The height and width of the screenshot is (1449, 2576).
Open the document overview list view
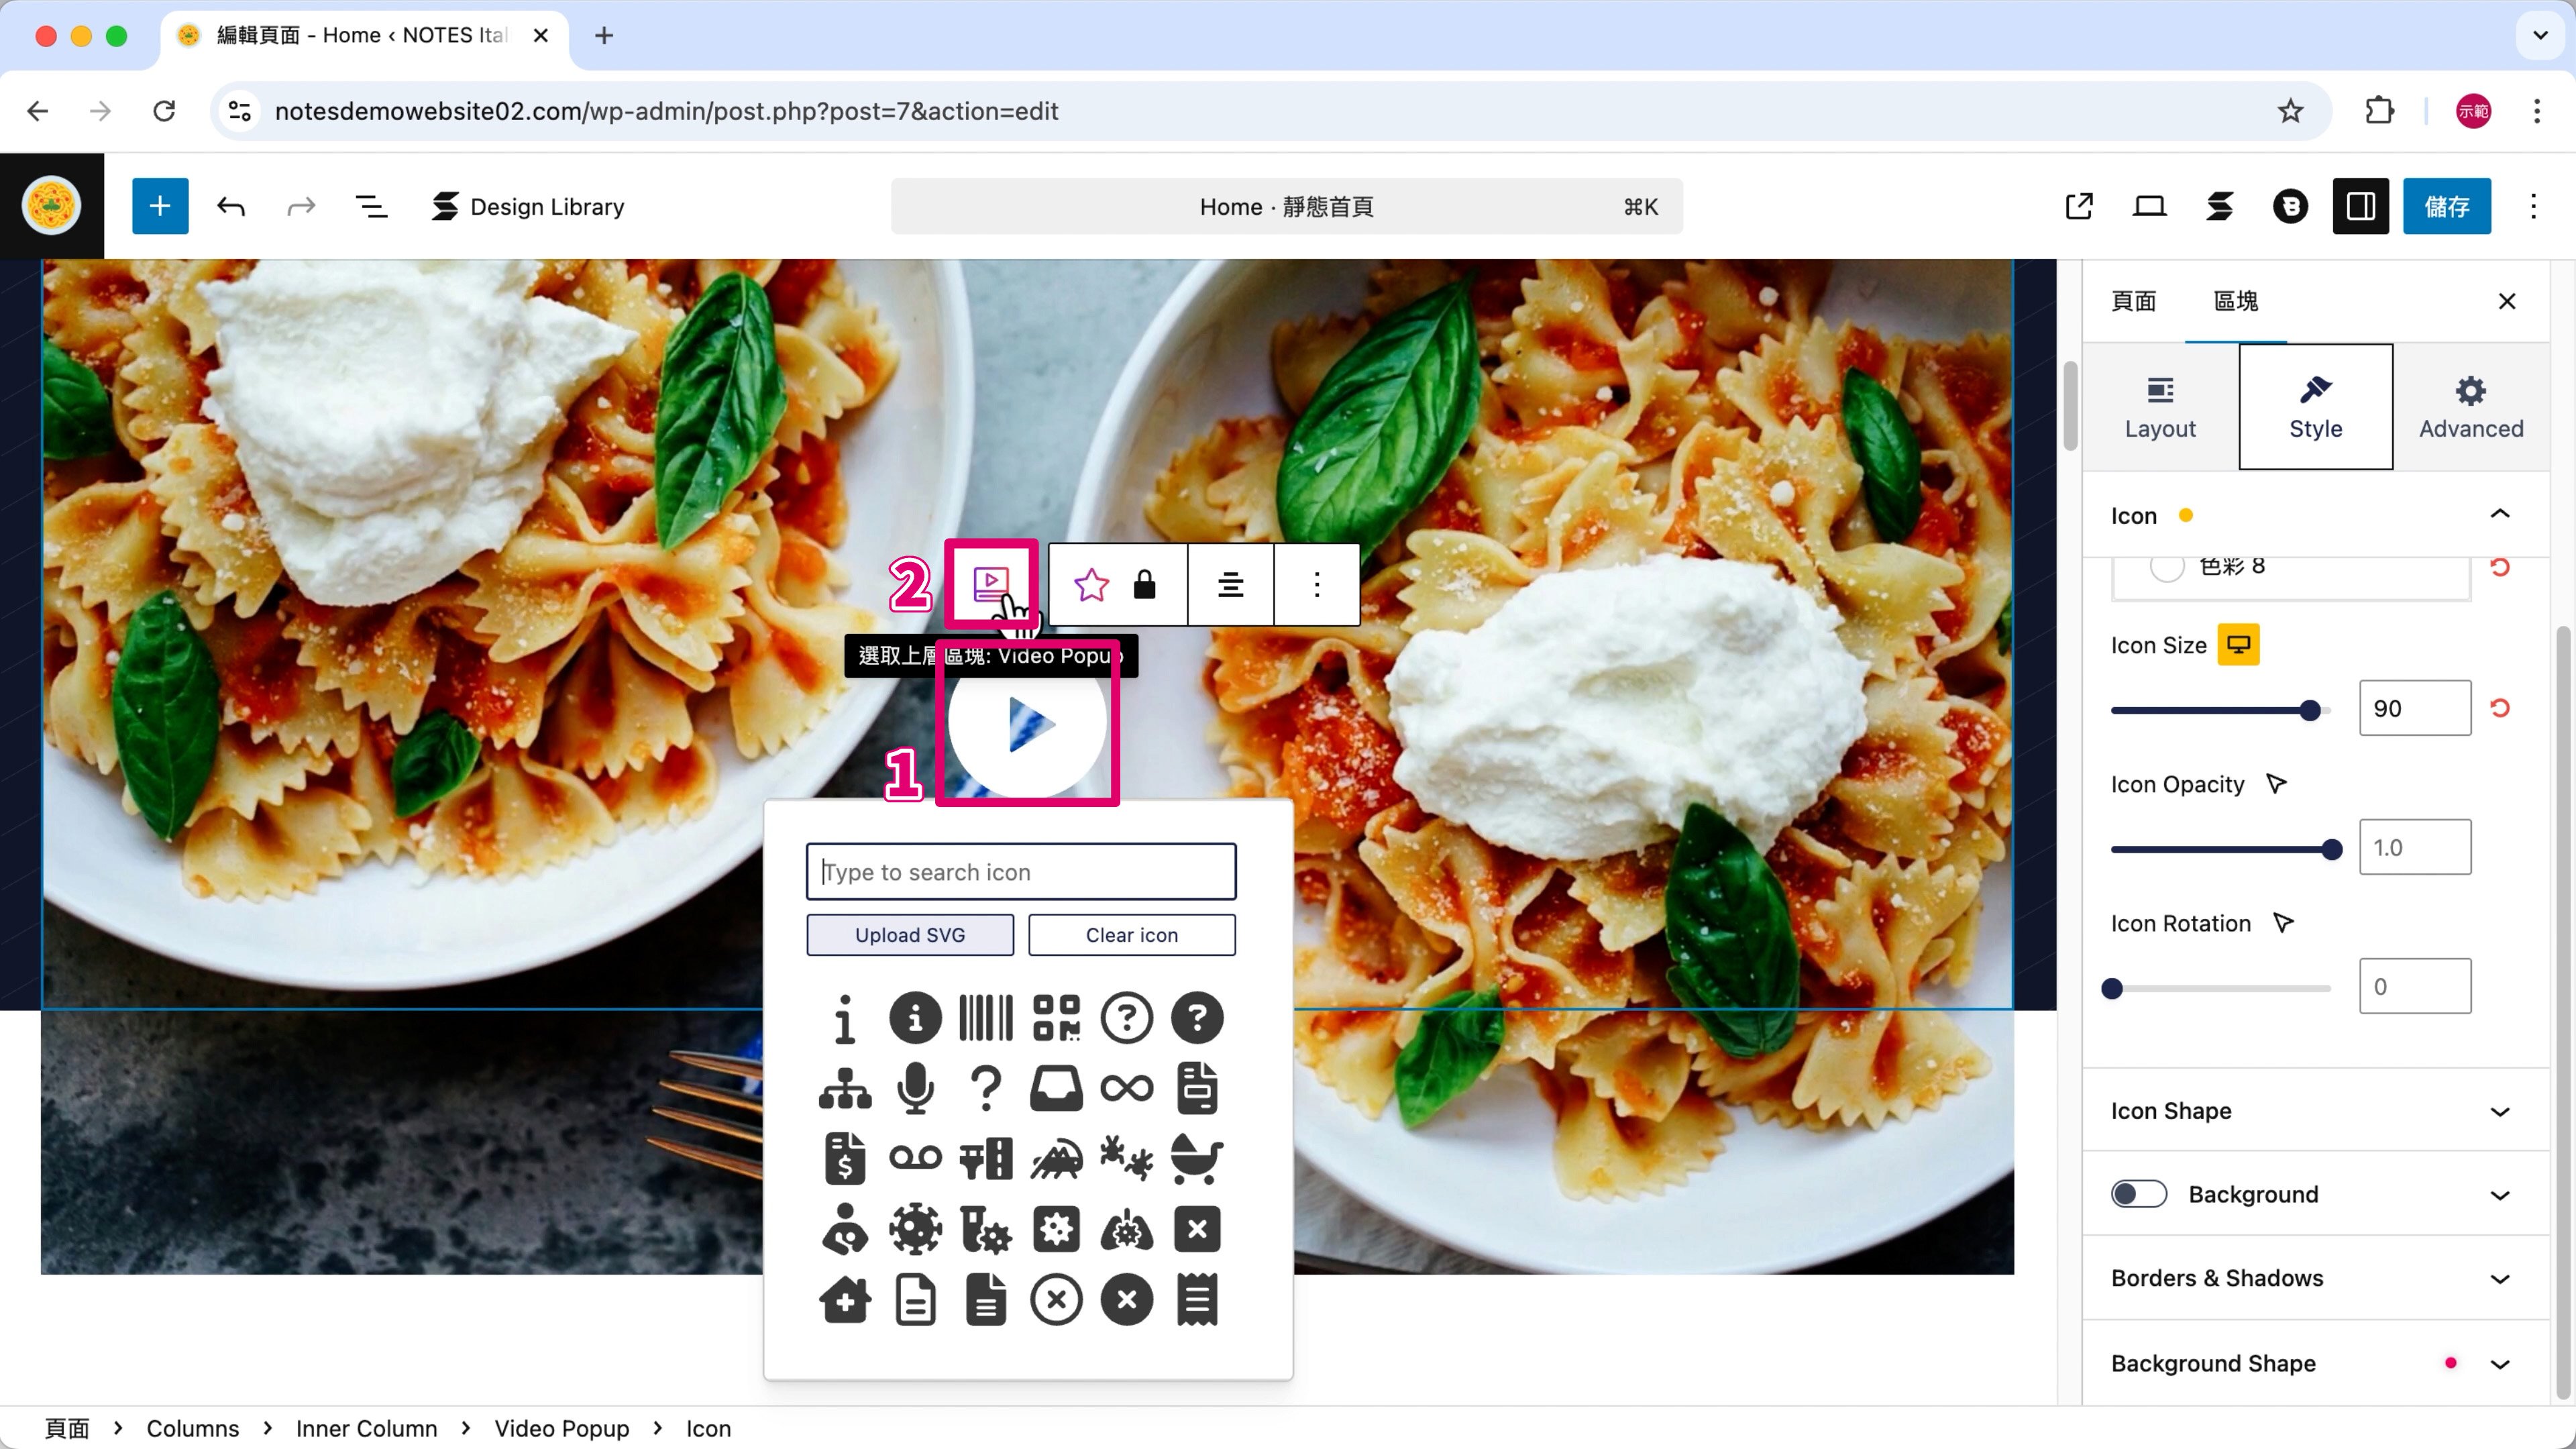point(371,206)
